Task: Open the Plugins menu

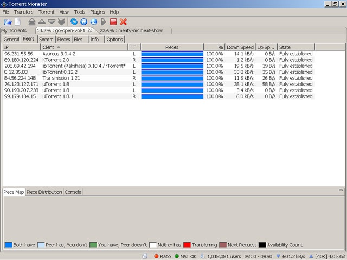Action: (97, 11)
